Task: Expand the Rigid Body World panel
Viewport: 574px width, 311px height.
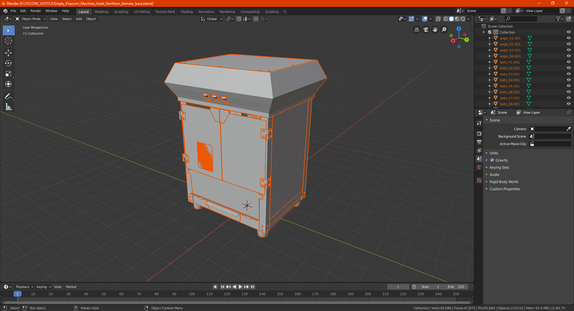Action: point(504,182)
